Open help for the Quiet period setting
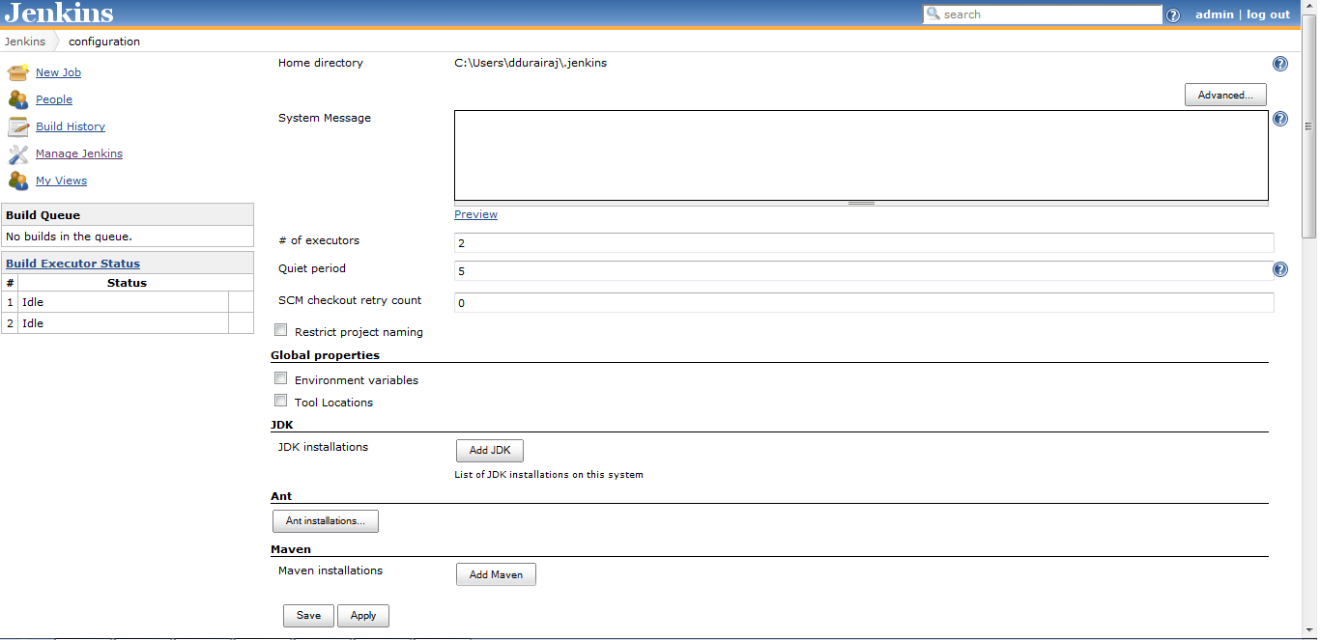Screen dimensions: 1320x640 pyautogui.click(x=1280, y=269)
